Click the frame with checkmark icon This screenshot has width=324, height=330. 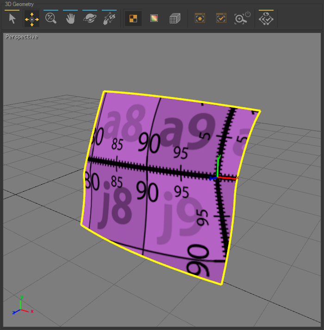221,18
